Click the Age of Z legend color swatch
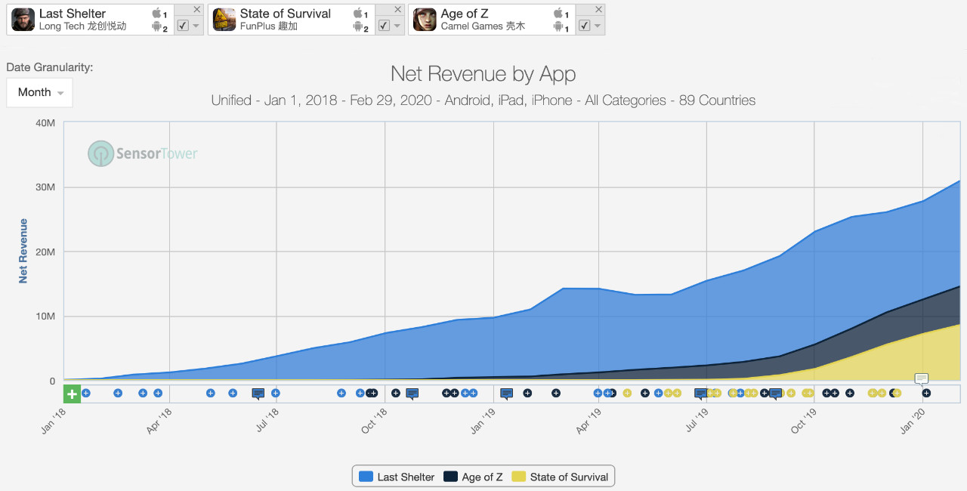967x491 pixels. (451, 477)
